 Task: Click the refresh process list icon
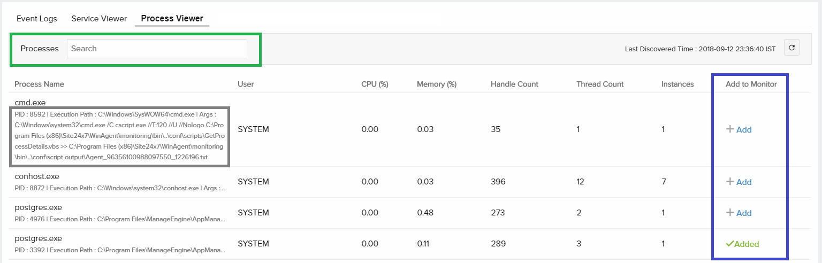[x=791, y=48]
